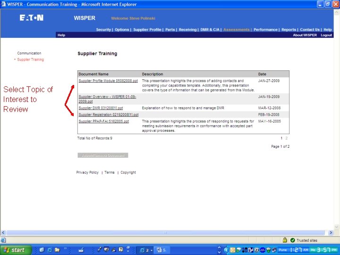Open the Reports menu
The image size is (340, 255).
point(289,29)
